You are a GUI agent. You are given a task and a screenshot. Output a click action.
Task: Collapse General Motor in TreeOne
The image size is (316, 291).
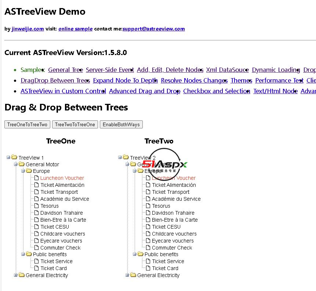[x=15, y=164]
